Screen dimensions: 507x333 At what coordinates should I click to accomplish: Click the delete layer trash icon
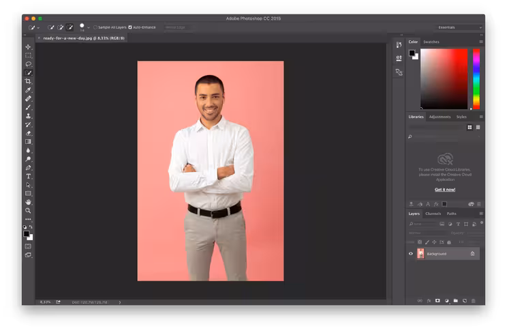pyautogui.click(x=474, y=301)
